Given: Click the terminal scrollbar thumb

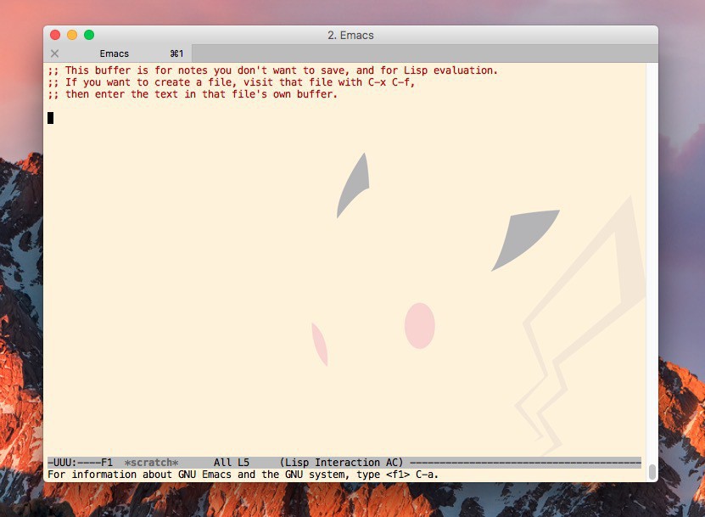Looking at the screenshot, I should (x=652, y=472).
